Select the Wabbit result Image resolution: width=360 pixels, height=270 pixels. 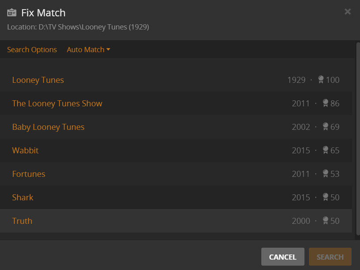pyautogui.click(x=25, y=150)
